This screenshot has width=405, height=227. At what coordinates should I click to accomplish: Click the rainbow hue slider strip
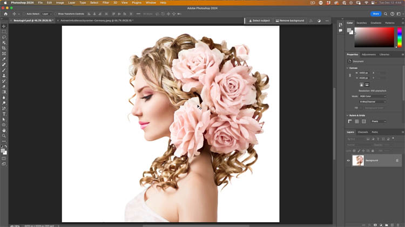400,37
